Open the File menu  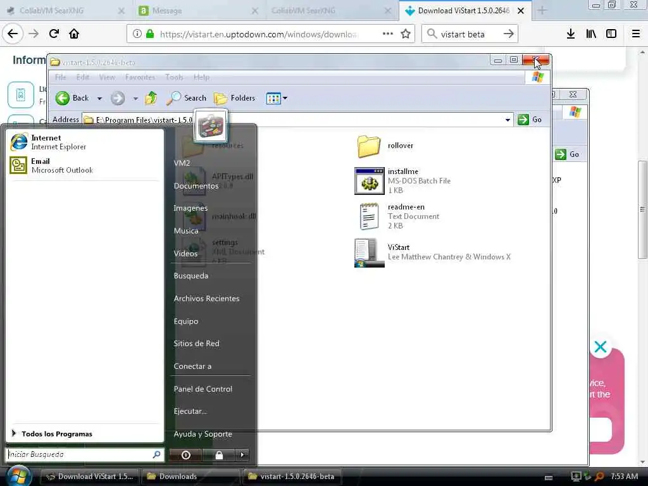[60, 77]
